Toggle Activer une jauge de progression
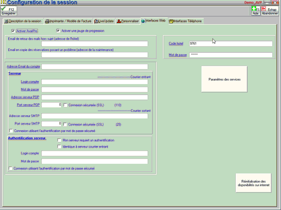This screenshot has width=281, height=210. 58,31
